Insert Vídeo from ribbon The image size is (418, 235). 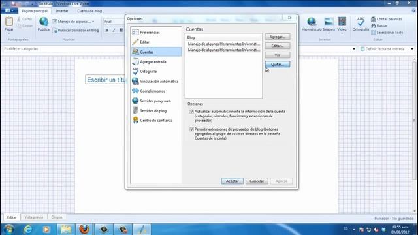pyautogui.click(x=342, y=24)
